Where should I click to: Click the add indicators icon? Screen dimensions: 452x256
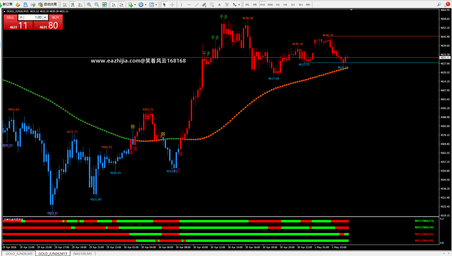click(131, 5)
